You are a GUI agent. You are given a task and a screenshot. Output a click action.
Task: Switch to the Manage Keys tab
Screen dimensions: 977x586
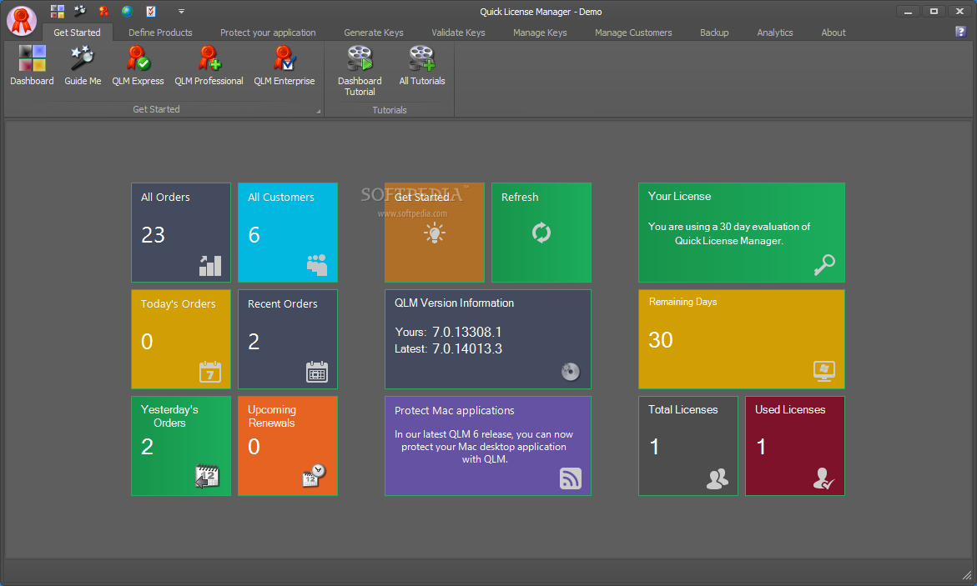click(540, 33)
